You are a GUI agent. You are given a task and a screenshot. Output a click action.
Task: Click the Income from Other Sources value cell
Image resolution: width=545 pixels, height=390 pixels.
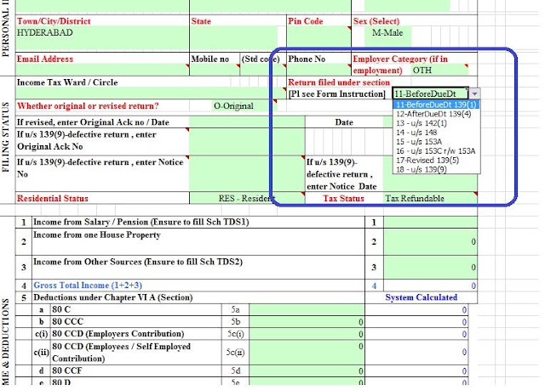coord(430,268)
